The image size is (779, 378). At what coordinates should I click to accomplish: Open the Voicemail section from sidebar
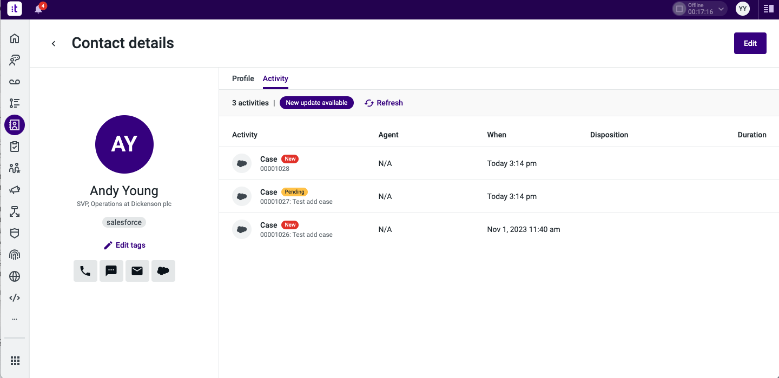pyautogui.click(x=15, y=82)
